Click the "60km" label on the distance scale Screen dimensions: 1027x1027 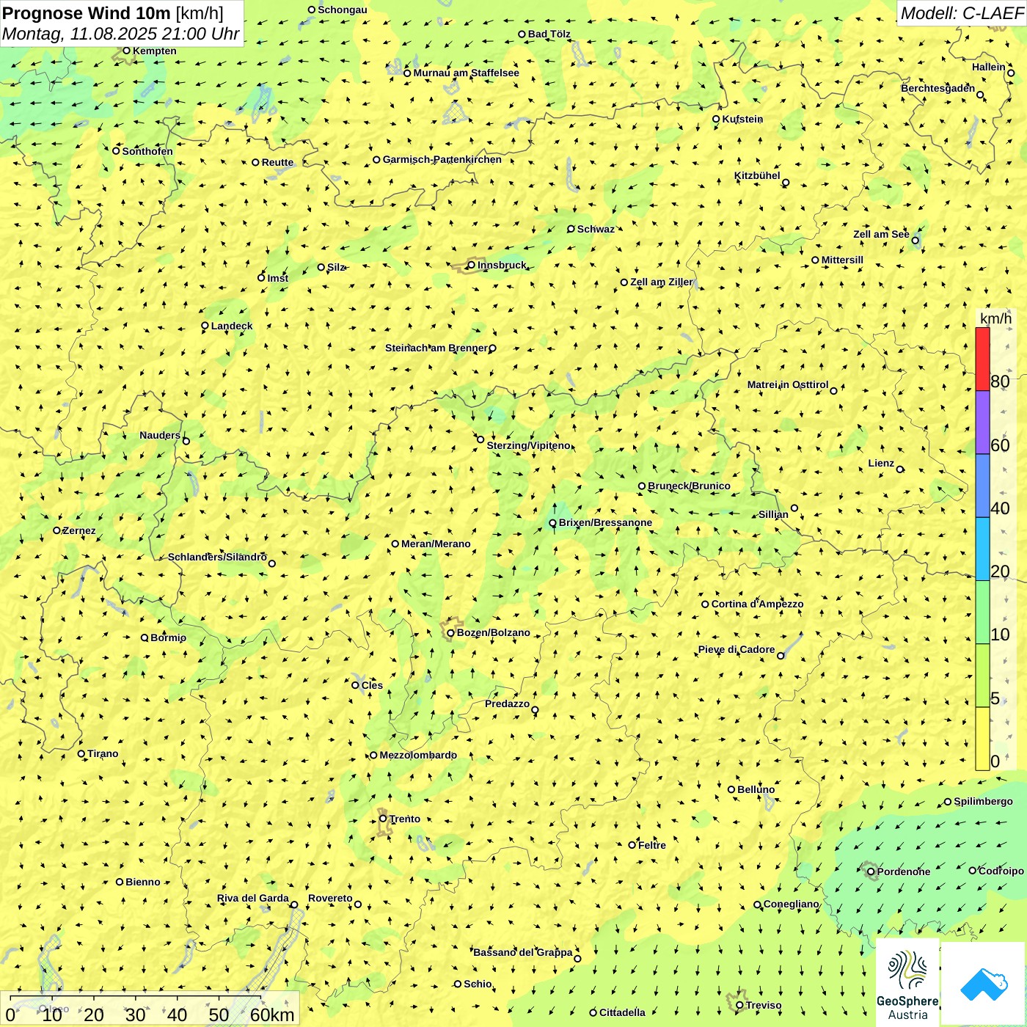coord(272,1015)
